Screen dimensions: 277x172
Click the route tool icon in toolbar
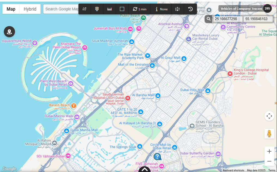[85, 9]
